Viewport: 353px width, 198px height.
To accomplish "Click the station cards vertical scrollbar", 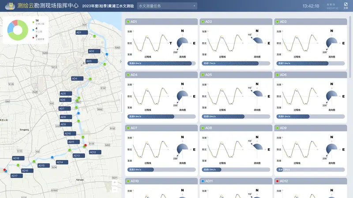I will click(x=350, y=47).
